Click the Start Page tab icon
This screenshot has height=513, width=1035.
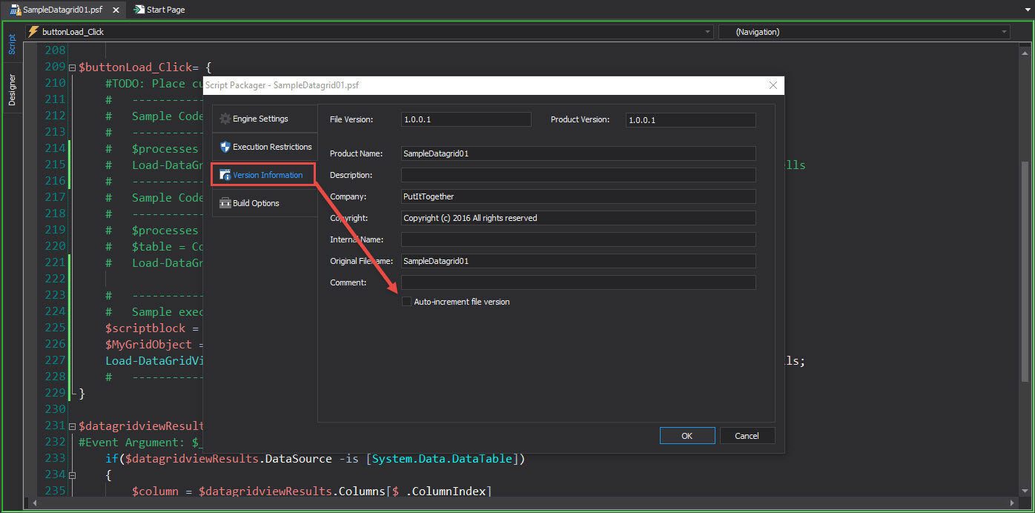coord(139,10)
